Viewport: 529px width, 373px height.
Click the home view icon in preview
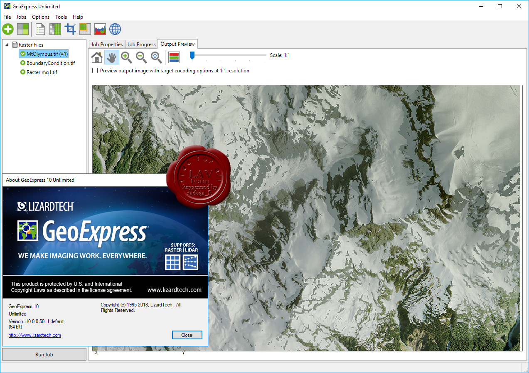tap(97, 57)
